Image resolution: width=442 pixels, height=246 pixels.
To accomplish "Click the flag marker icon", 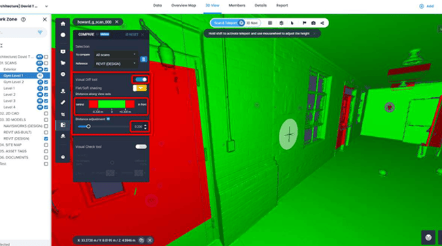I will [304, 23].
